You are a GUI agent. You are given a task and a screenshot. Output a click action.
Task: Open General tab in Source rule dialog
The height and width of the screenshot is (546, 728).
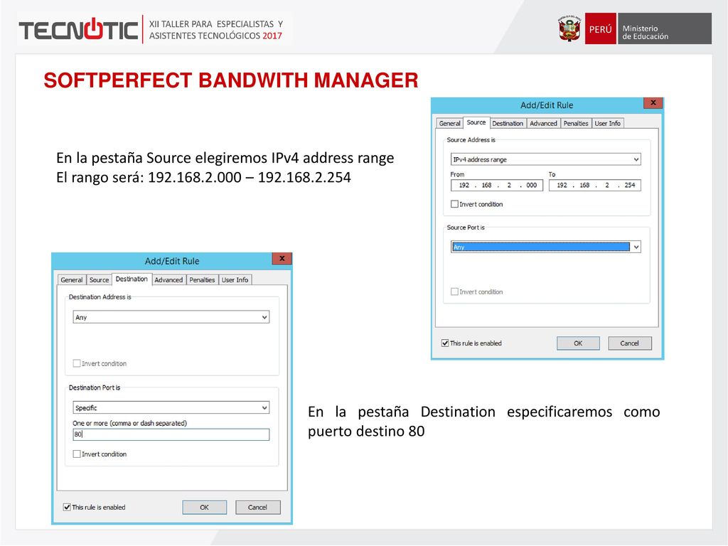pyautogui.click(x=449, y=124)
